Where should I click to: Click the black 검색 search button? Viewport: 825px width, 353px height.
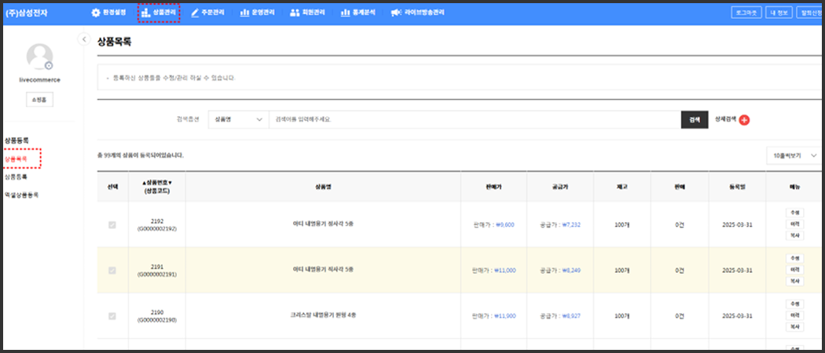tap(694, 119)
